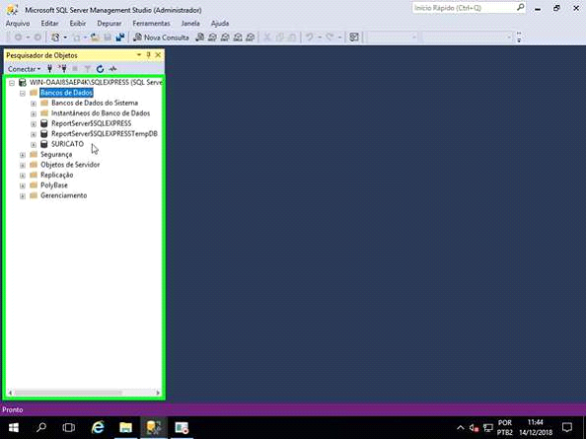
Task: Expand Instantâneos do Banco de Dados
Action: (34, 113)
